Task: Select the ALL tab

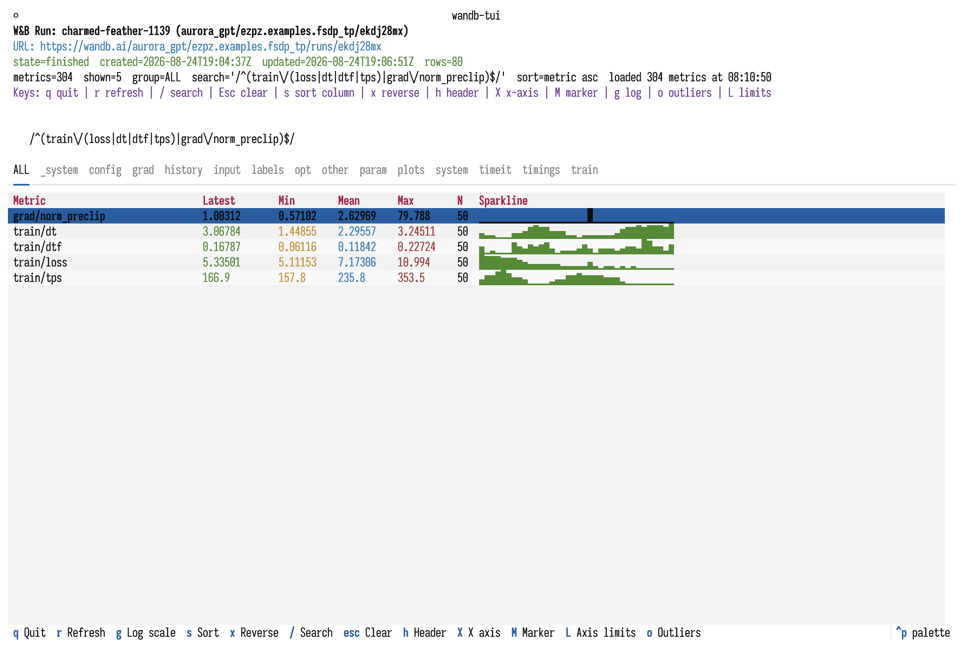Action: tap(21, 170)
